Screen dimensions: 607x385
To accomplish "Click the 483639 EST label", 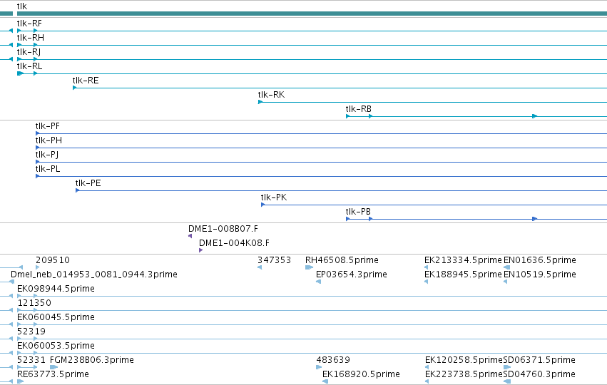I will point(333,360).
